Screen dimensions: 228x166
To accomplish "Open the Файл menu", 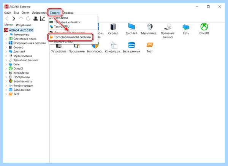I will tap(8, 13).
